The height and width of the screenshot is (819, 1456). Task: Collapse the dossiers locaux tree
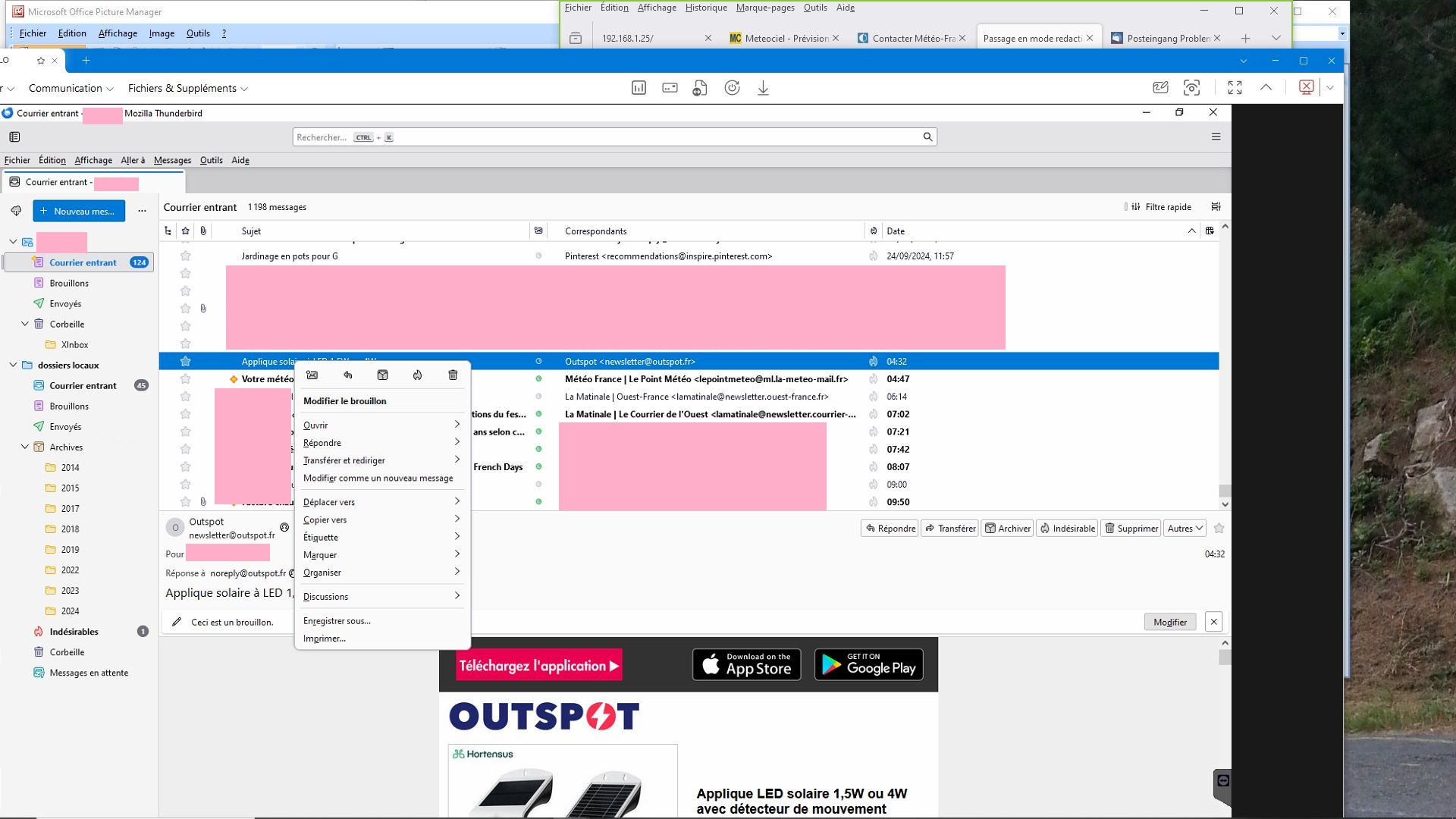(13, 365)
